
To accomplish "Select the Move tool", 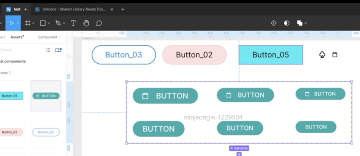I will (12, 23).
